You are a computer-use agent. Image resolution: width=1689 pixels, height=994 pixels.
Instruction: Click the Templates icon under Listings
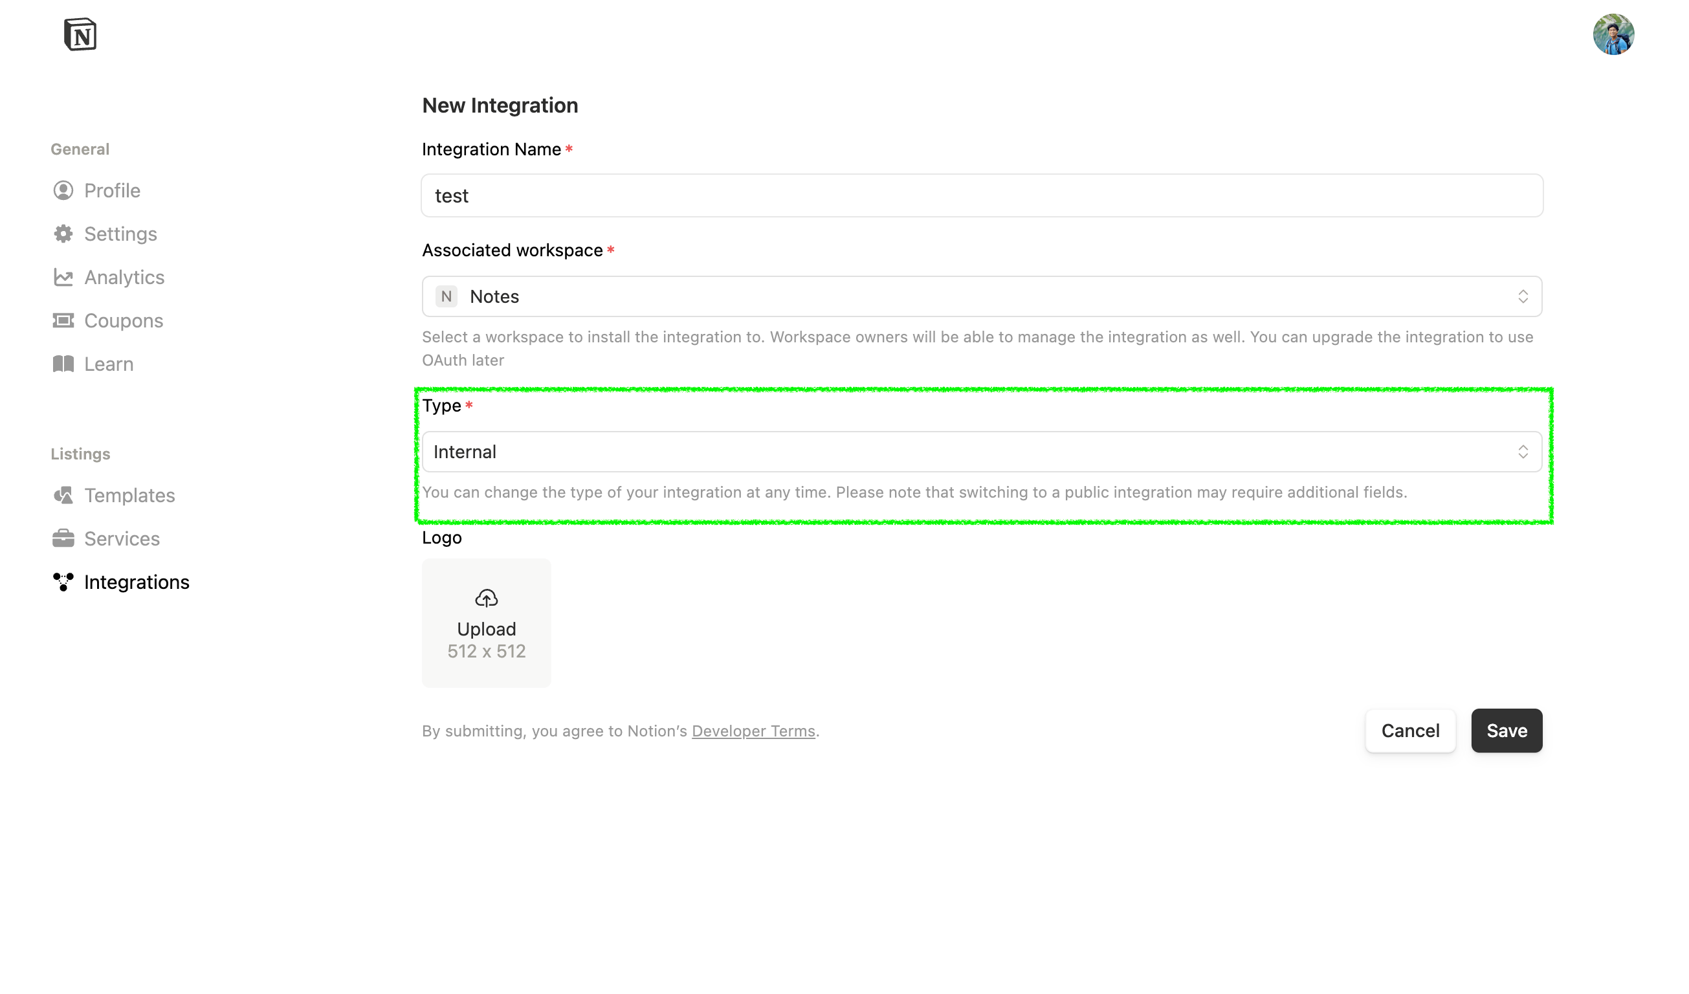62,495
